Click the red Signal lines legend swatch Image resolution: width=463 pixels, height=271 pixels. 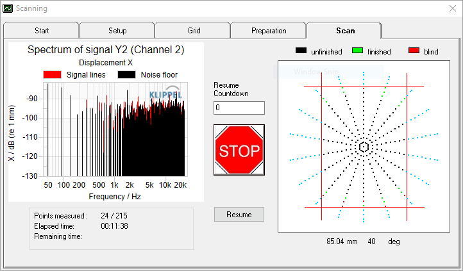pos(53,74)
